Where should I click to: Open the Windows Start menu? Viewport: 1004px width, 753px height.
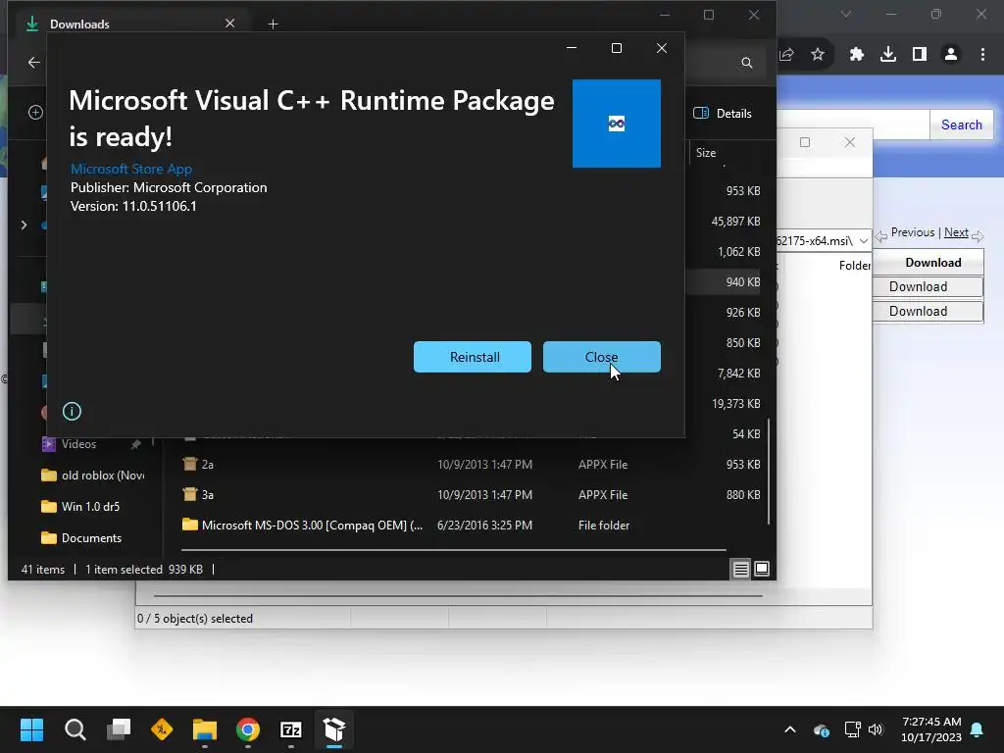point(31,729)
